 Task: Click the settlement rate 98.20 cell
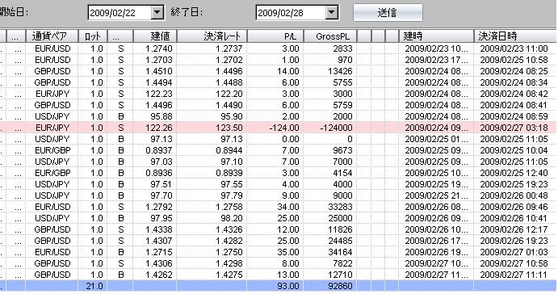pyautogui.click(x=231, y=218)
